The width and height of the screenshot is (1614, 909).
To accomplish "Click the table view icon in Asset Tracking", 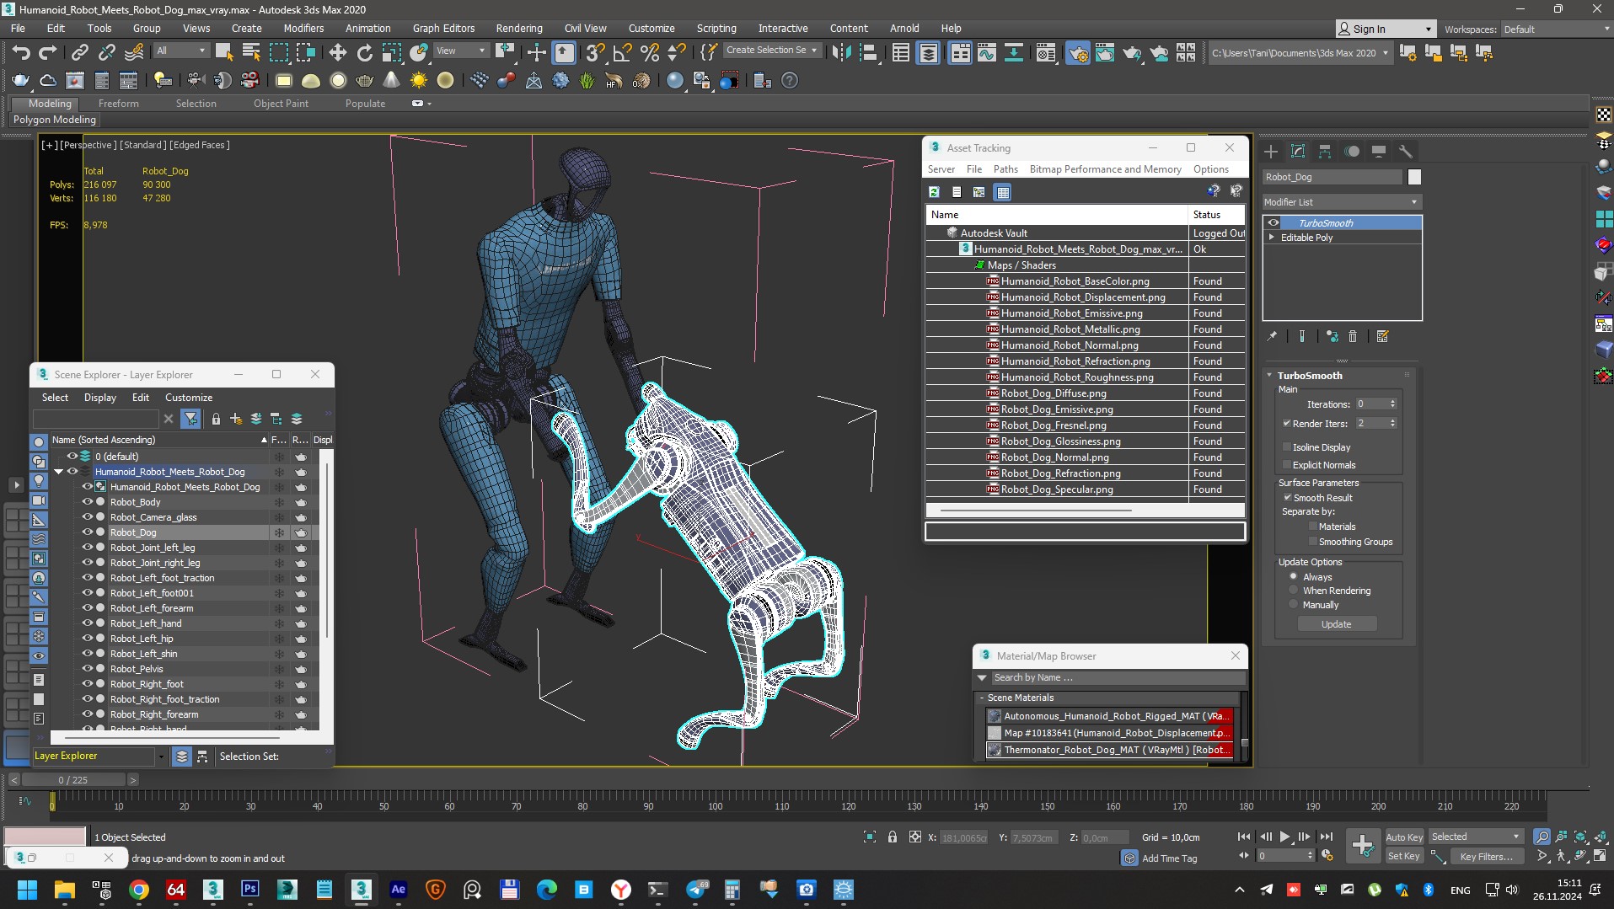I will [x=1002, y=192].
